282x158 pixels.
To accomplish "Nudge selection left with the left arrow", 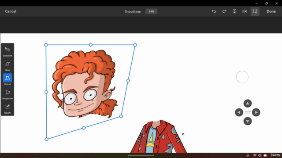I will coord(239,112).
